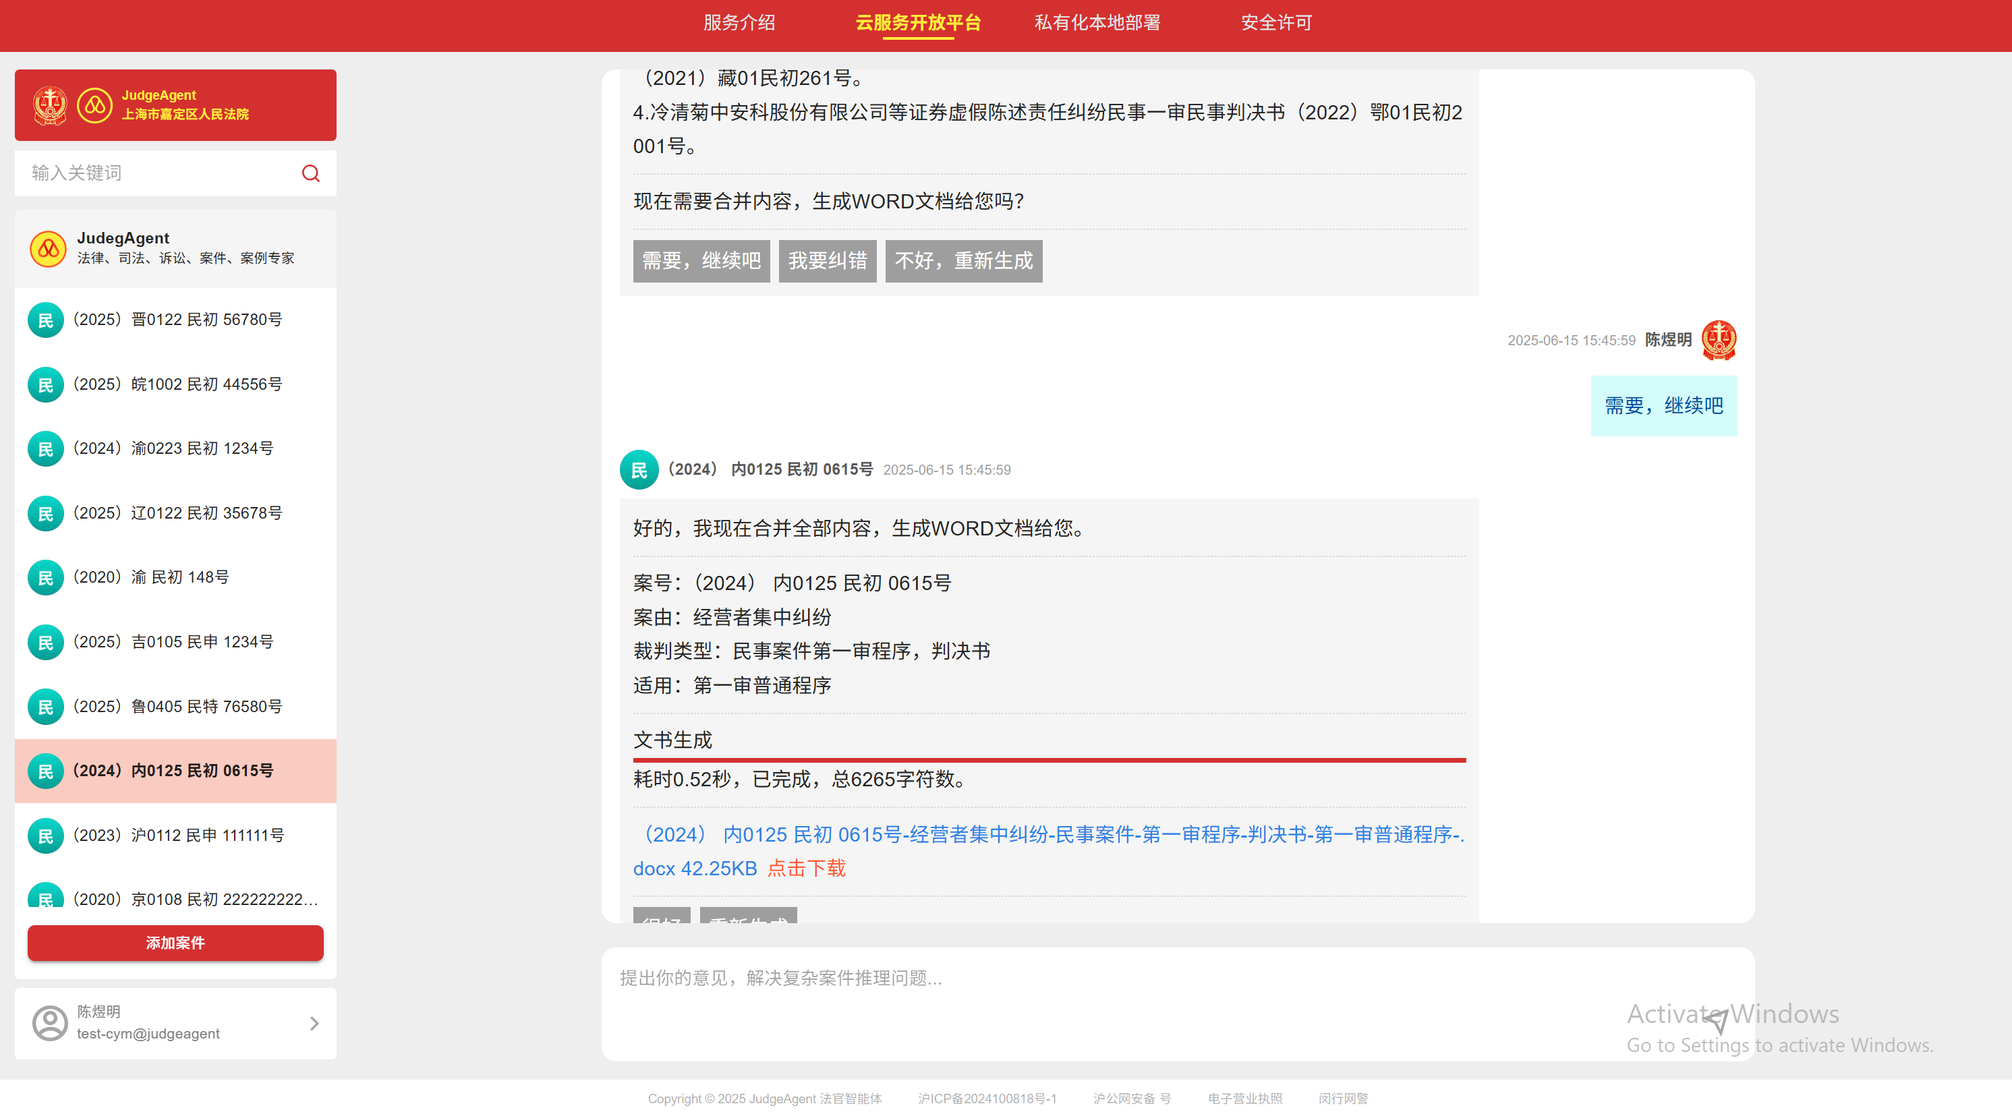Click the send paper-plane icon
2012x1112 pixels.
coord(1715,1021)
